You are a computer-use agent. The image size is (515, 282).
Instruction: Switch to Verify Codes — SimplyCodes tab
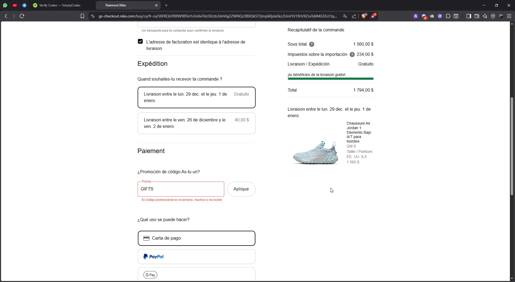tap(60, 5)
